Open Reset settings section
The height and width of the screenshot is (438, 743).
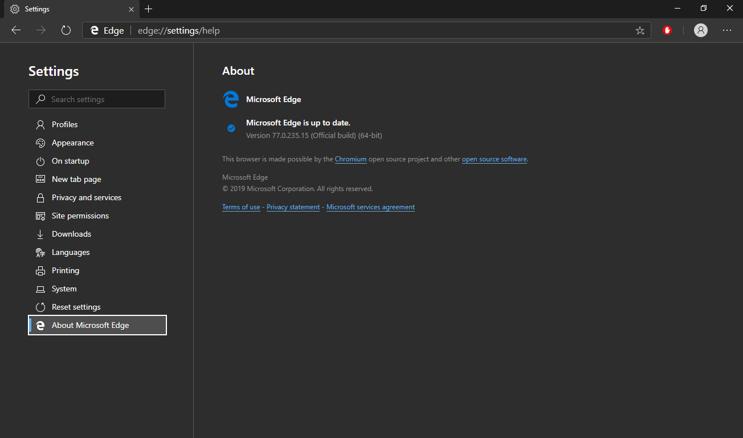97,307
